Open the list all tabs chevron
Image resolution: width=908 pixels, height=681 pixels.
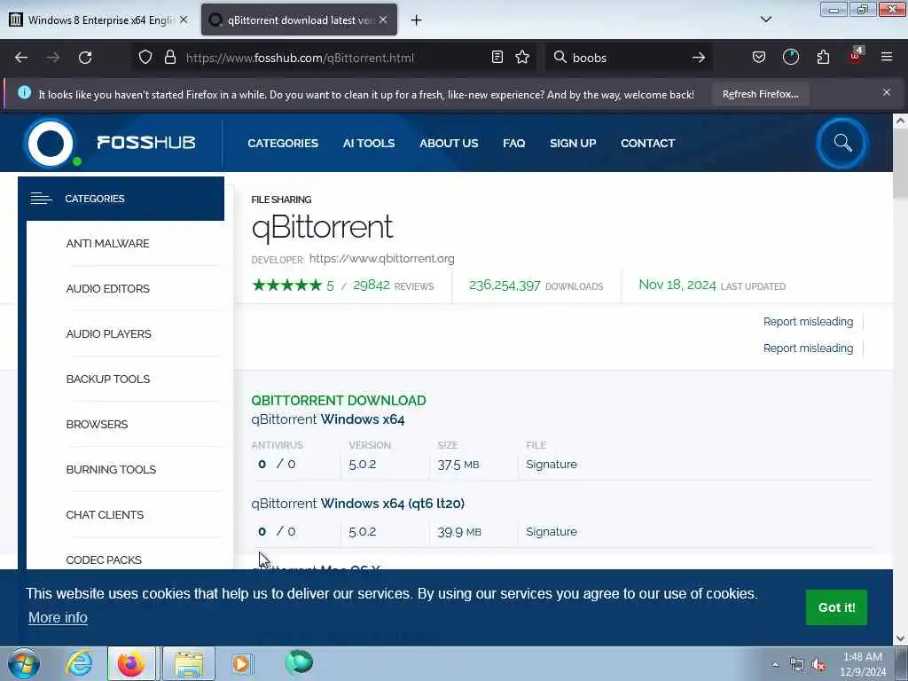[x=766, y=20]
